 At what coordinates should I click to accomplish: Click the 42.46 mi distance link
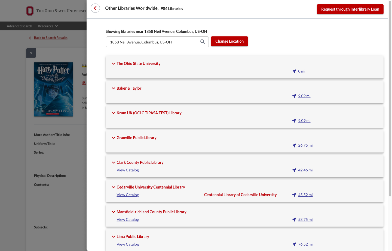305,170
